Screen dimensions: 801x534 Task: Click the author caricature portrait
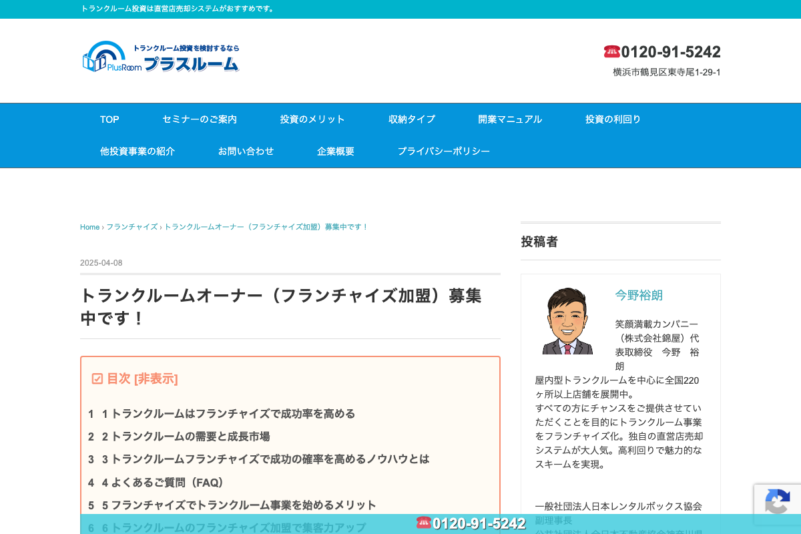[567, 321]
